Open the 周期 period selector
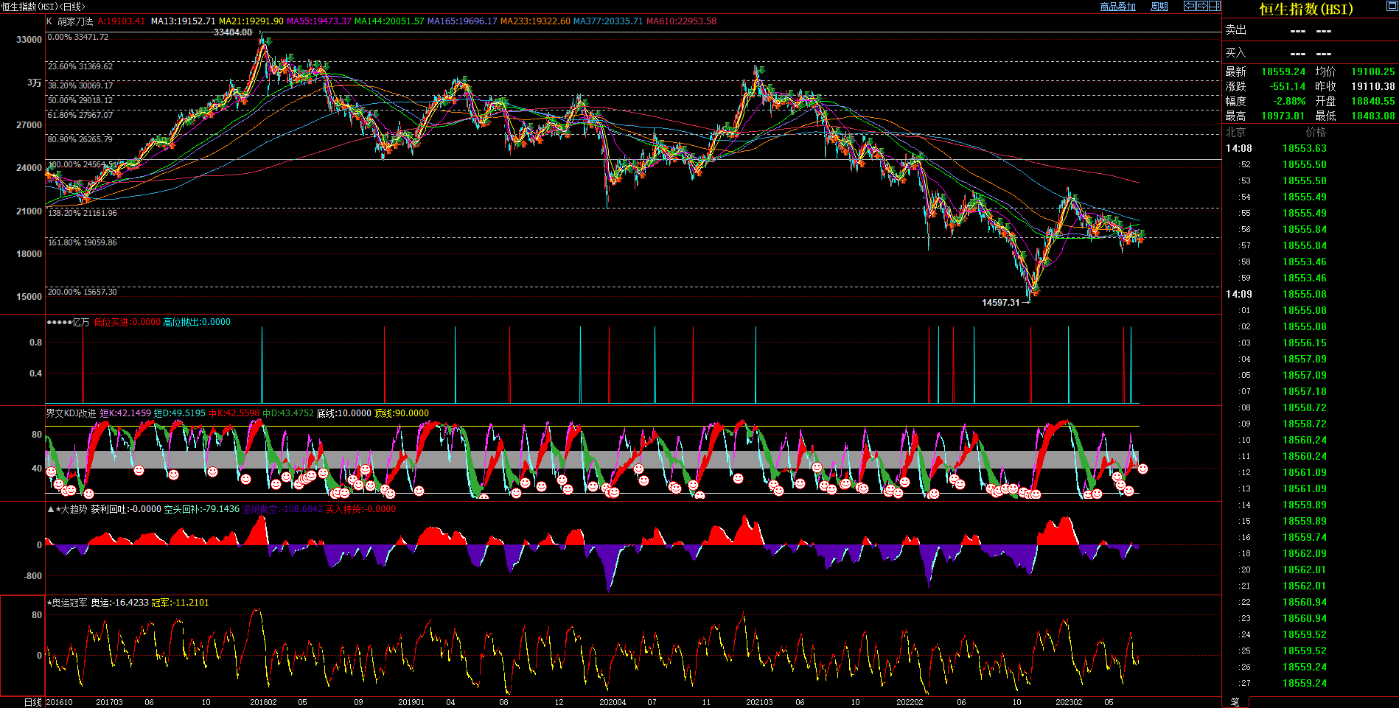The image size is (1399, 708). point(1159,7)
